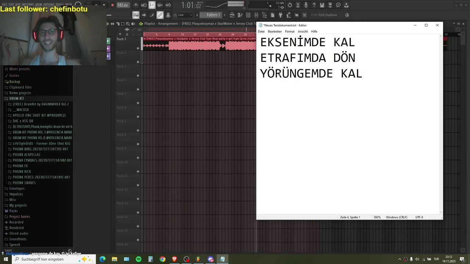Open Google Chrome from the taskbar
The width and height of the screenshot is (470, 264).
[x=162, y=259]
